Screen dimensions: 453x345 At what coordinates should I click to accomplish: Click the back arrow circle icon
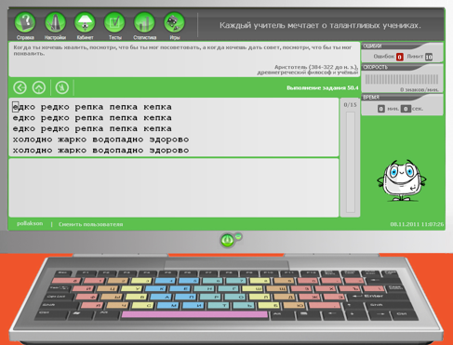coord(20,87)
